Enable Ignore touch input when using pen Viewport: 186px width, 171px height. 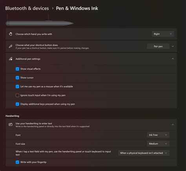point(17,95)
